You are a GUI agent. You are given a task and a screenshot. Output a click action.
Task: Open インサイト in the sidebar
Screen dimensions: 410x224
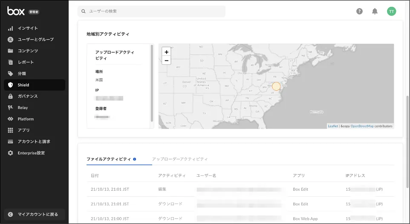pyautogui.click(x=28, y=28)
